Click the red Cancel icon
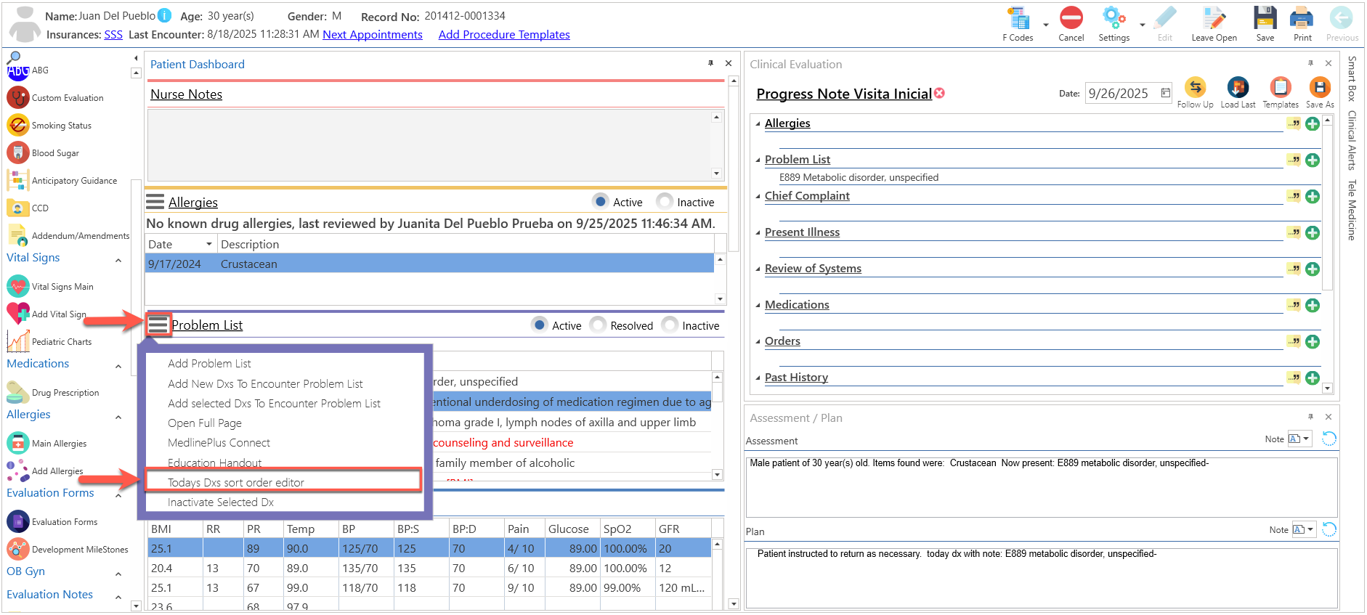Viewport: 1367px width, 615px height. (x=1071, y=17)
